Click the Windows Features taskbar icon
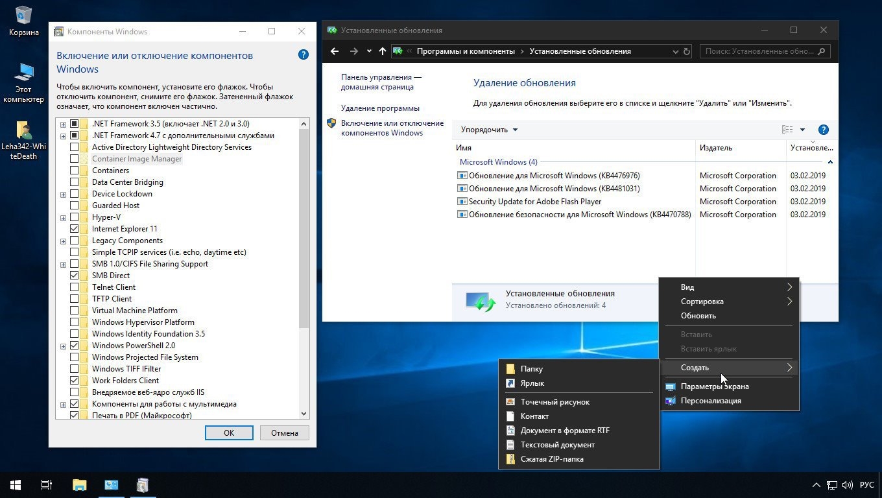Screen dimensions: 882x498 click(143, 485)
